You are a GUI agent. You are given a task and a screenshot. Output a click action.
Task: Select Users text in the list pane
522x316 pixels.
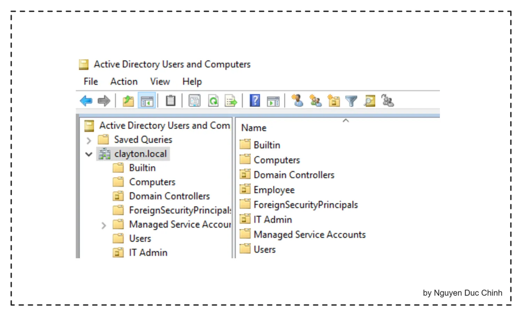coord(264,249)
